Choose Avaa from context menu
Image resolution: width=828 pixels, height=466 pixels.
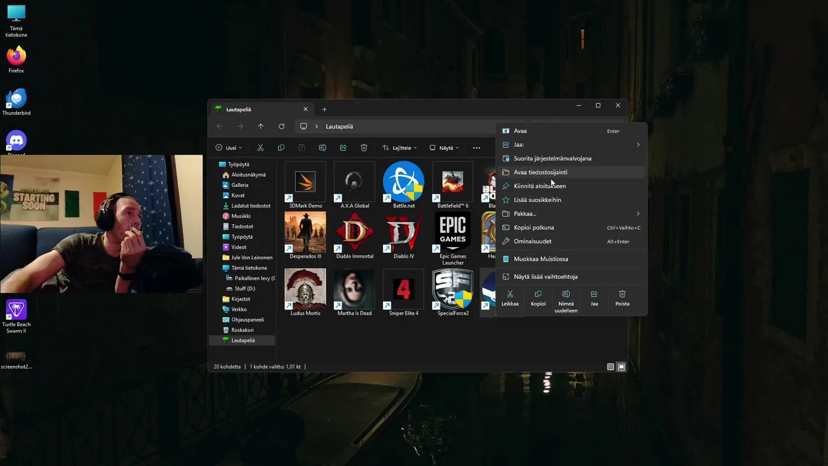[572, 131]
